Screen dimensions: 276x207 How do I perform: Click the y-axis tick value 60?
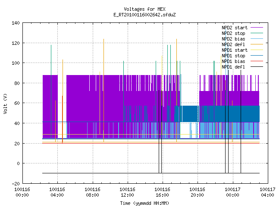coord(17,103)
